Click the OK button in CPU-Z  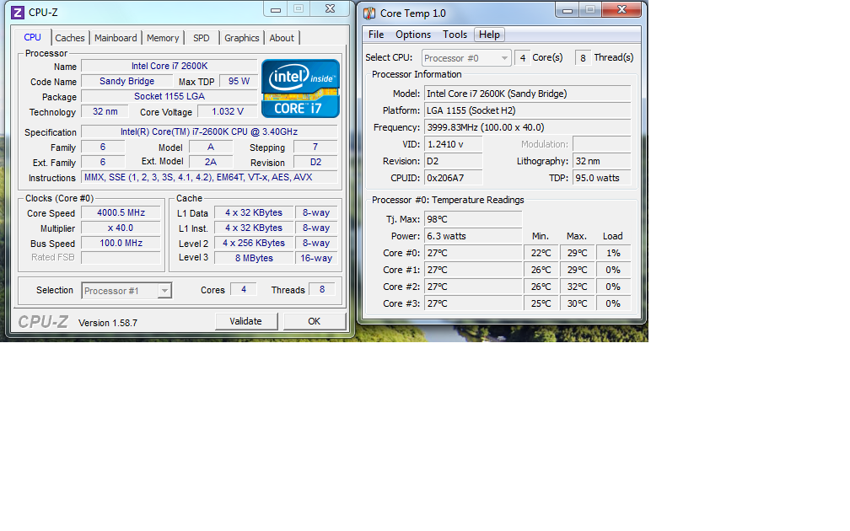point(315,321)
